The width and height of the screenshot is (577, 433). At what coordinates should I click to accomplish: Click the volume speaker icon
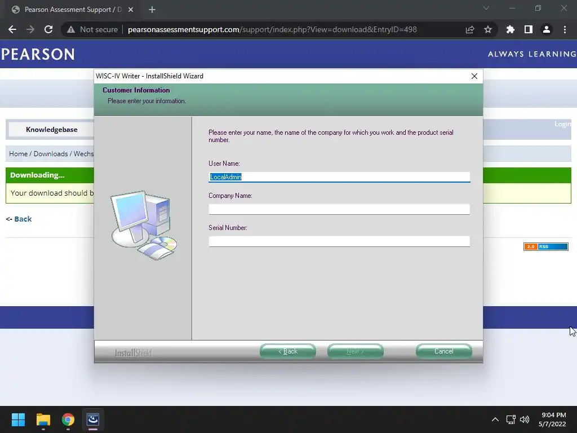(x=525, y=419)
